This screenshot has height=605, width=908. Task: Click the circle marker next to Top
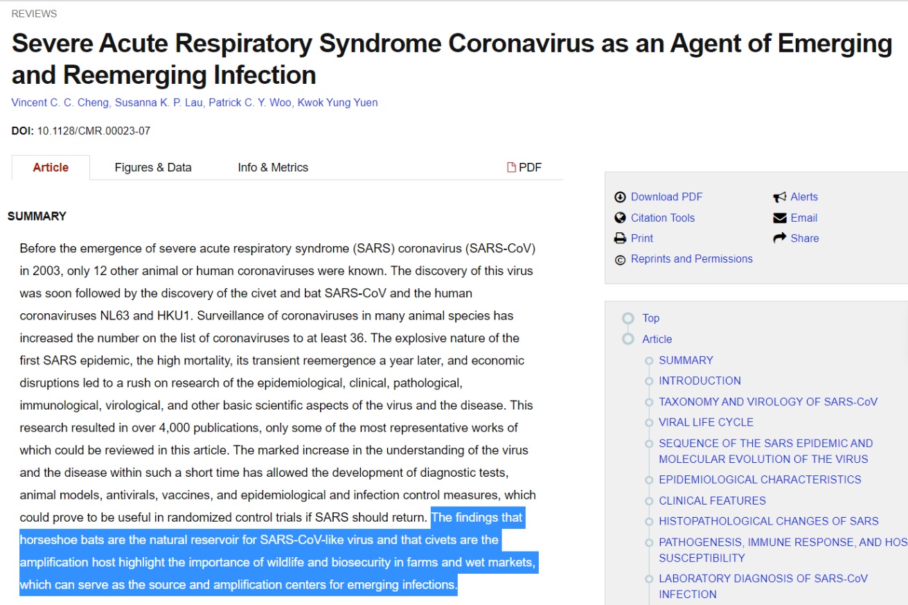(x=628, y=318)
